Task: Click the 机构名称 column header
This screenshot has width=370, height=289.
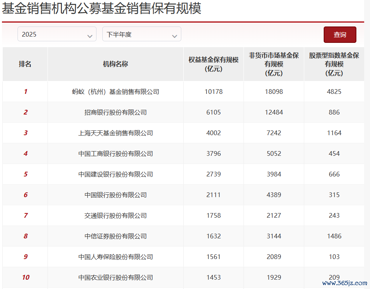Action: click(x=116, y=64)
